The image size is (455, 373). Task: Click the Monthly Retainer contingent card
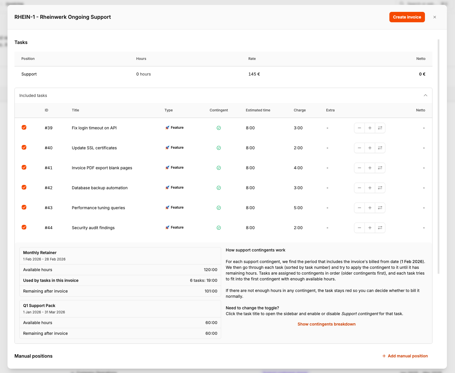[x=120, y=256]
